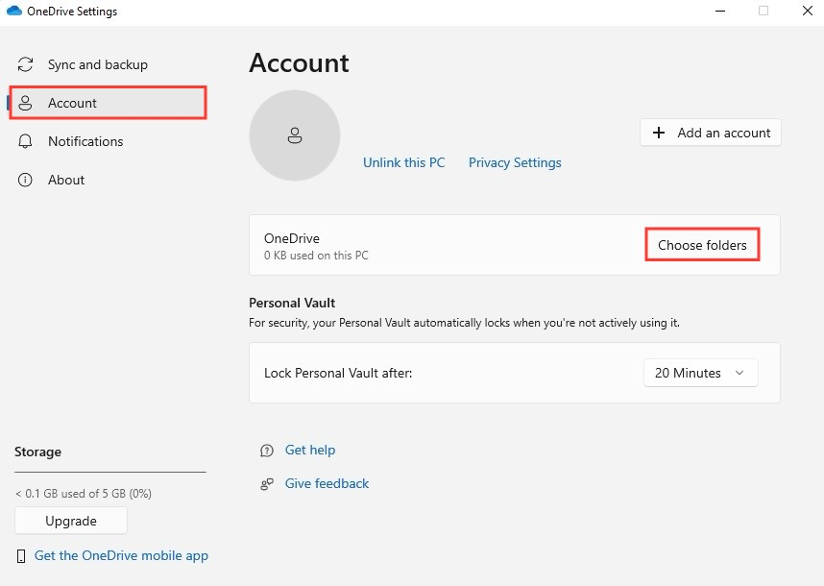Screen dimensions: 824x586
Task: Switch to the About page
Action: (x=66, y=180)
